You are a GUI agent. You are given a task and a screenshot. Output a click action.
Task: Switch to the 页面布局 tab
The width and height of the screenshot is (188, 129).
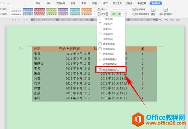tap(61, 3)
